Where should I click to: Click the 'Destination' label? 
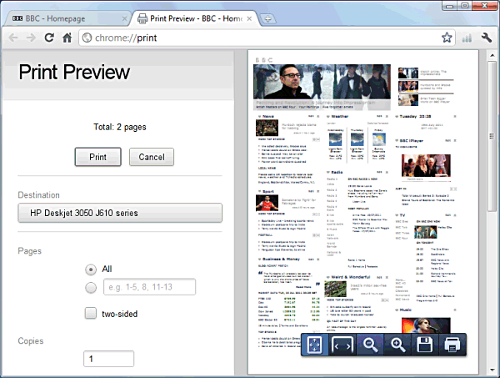coord(38,195)
